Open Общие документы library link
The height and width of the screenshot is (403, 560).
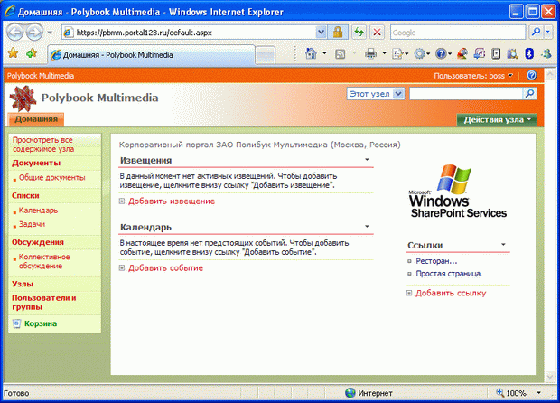pos(51,178)
